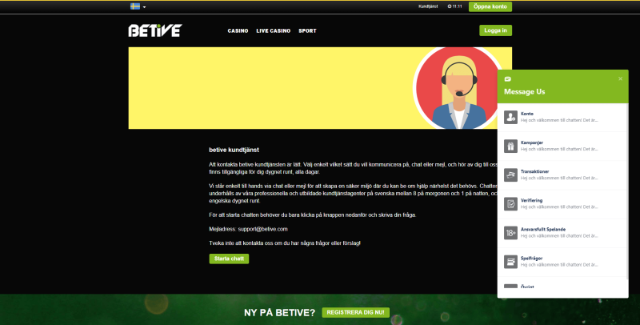Screen dimensions: 640x325
Task: Click the Starta chatt button
Action: point(229,259)
